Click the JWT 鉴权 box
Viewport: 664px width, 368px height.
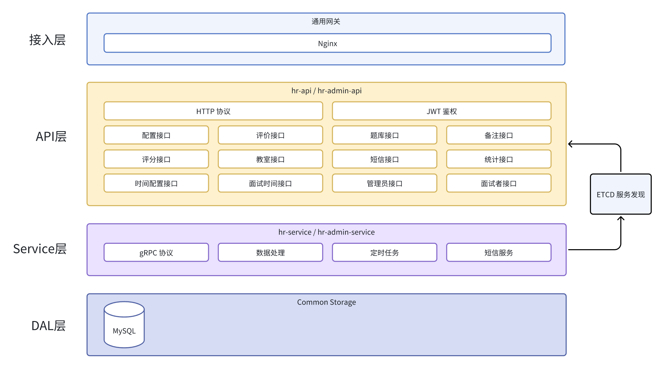point(441,111)
